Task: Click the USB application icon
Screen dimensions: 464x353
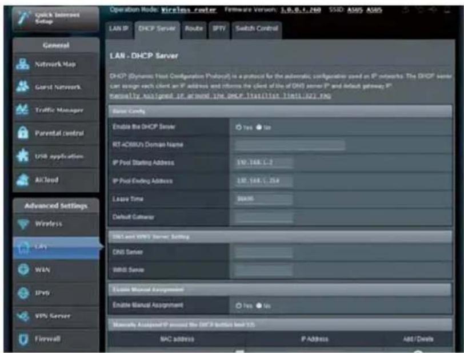Action: [x=23, y=156]
